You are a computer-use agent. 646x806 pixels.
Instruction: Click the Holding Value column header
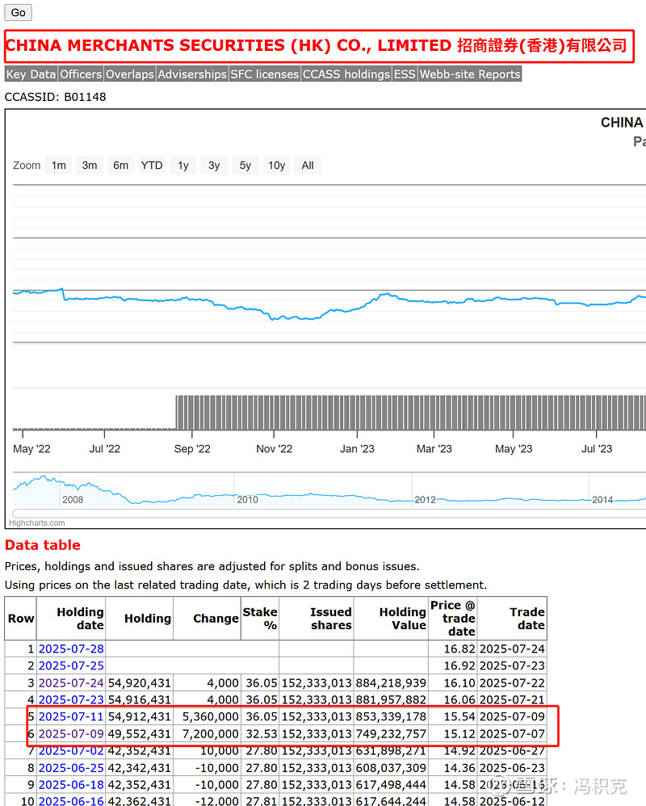point(391,619)
